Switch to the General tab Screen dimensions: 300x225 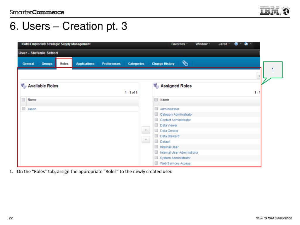pyautogui.click(x=28, y=64)
